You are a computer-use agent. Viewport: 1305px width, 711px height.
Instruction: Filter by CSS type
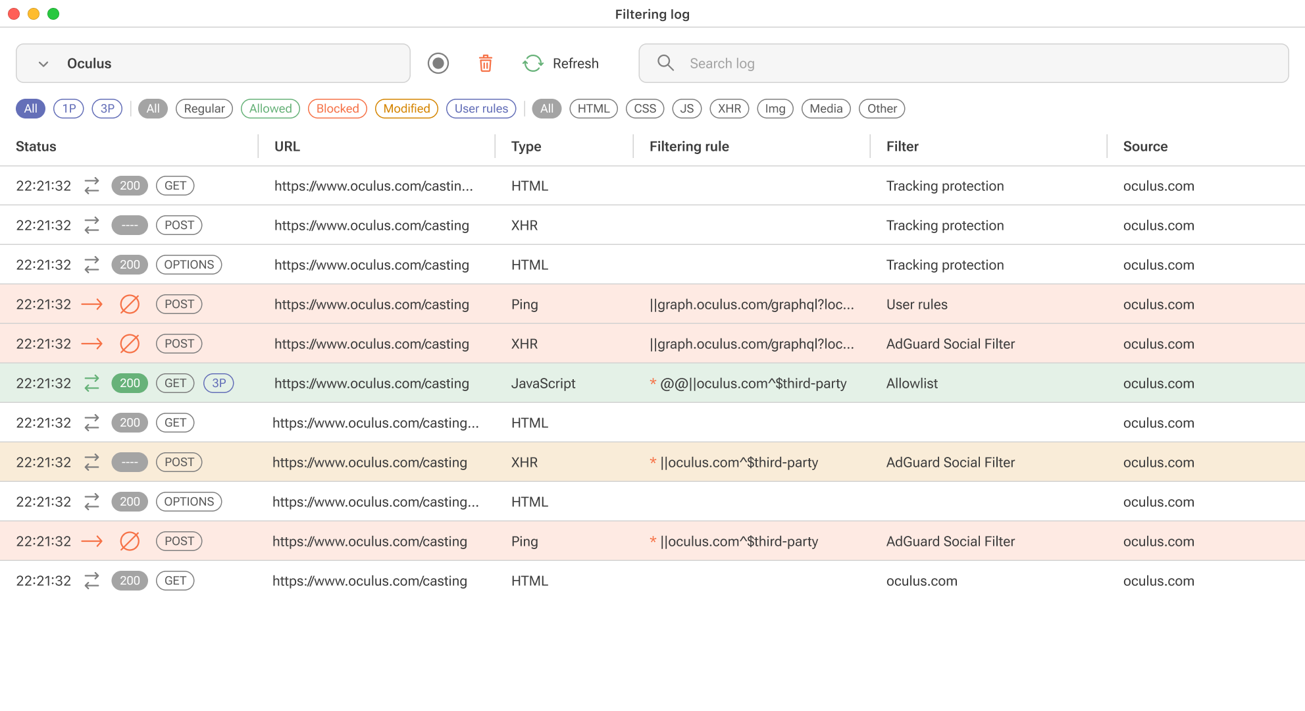click(645, 109)
